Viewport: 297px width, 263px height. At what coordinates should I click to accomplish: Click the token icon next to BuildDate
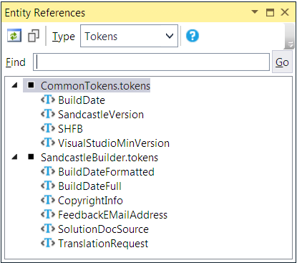pyautogui.click(x=48, y=100)
